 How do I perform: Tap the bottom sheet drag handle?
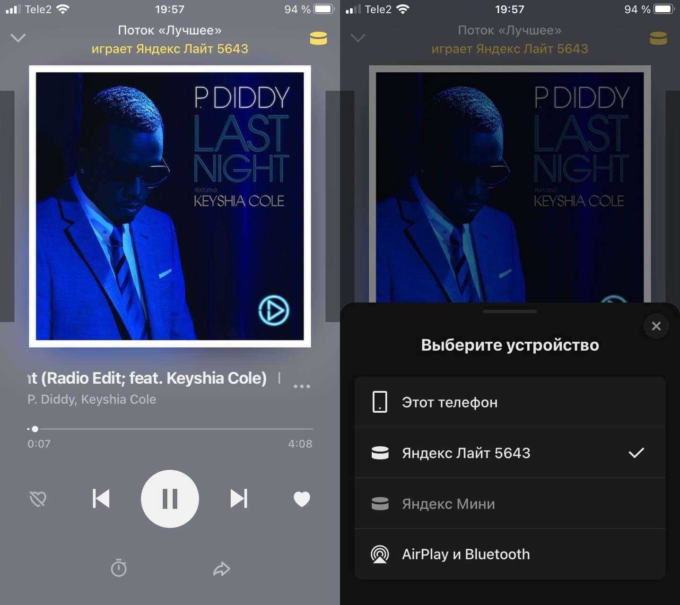click(510, 311)
